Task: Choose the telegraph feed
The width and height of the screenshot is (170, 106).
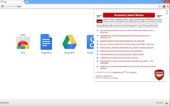Action: click(132, 26)
